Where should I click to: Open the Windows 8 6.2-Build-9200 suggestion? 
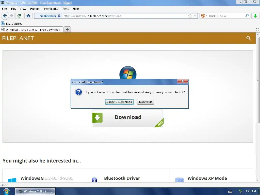[x=47, y=178]
